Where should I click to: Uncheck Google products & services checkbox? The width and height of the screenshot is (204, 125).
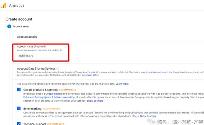(19, 90)
